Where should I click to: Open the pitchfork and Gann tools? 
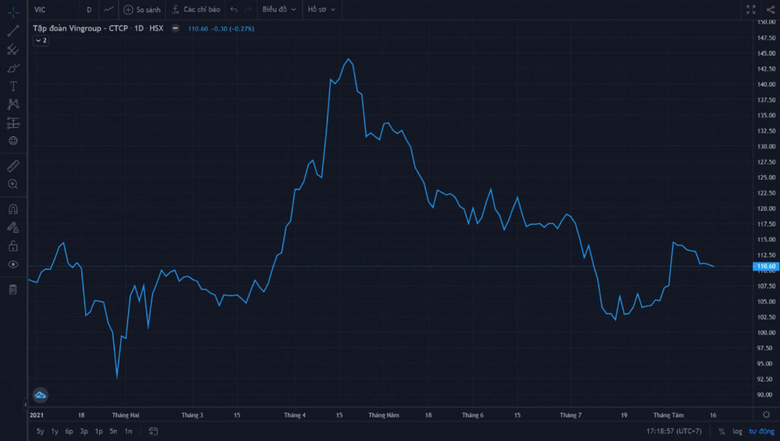pos(14,50)
